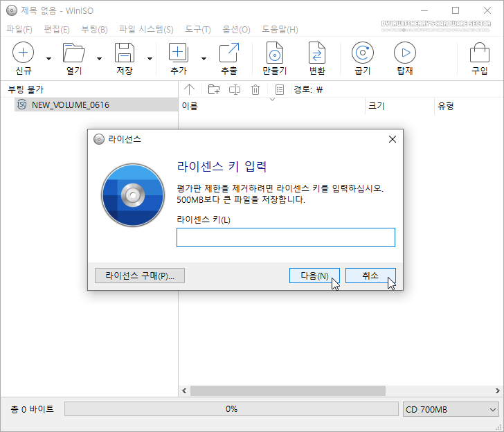This screenshot has width=504, height=432.
Task: Click the 취소 button in license dialog
Action: click(x=370, y=276)
